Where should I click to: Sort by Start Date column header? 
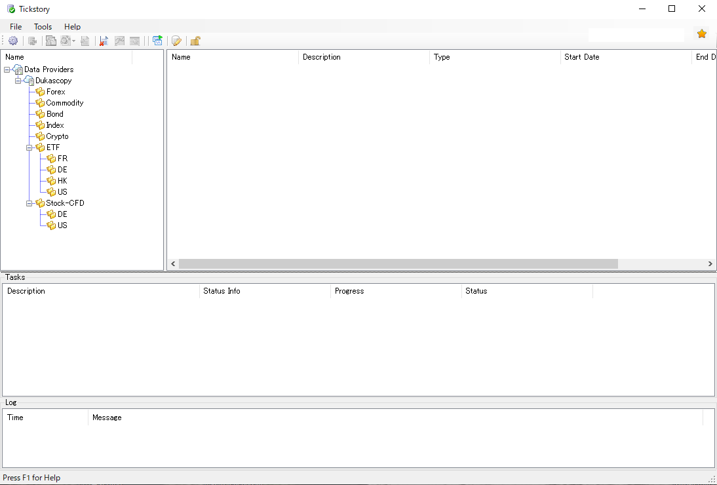(x=627, y=57)
